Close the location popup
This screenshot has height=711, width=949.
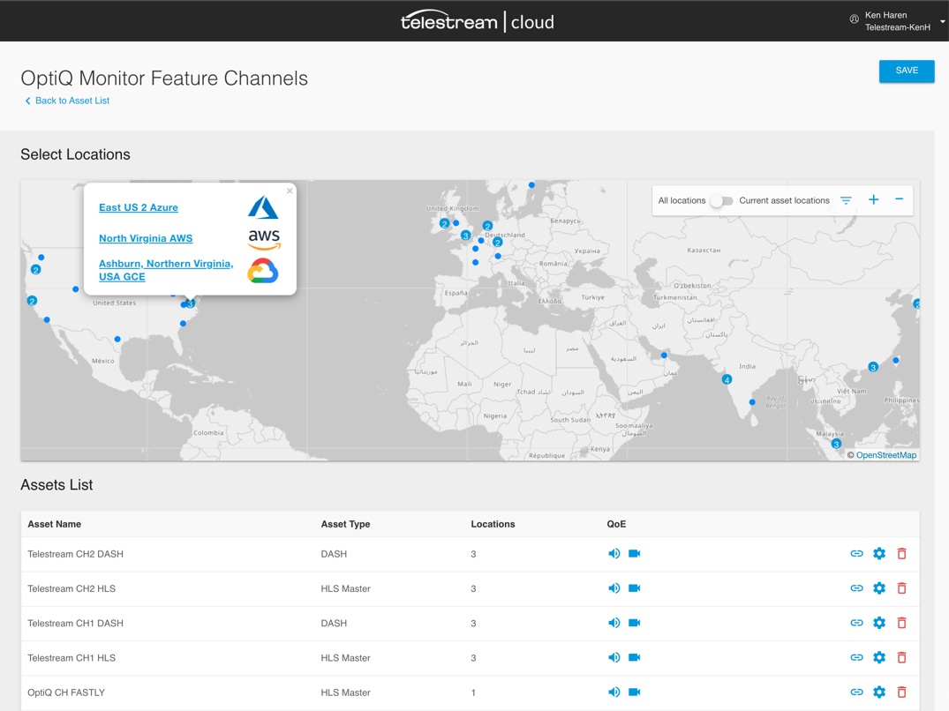(x=290, y=191)
